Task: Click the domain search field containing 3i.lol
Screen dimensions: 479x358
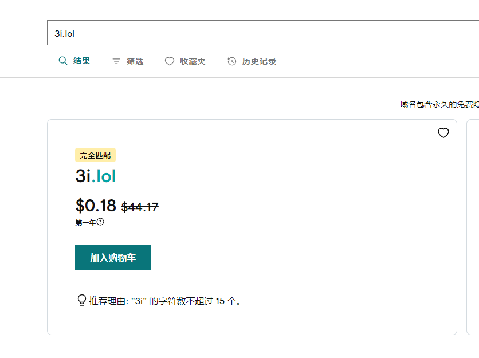Action: (263, 33)
